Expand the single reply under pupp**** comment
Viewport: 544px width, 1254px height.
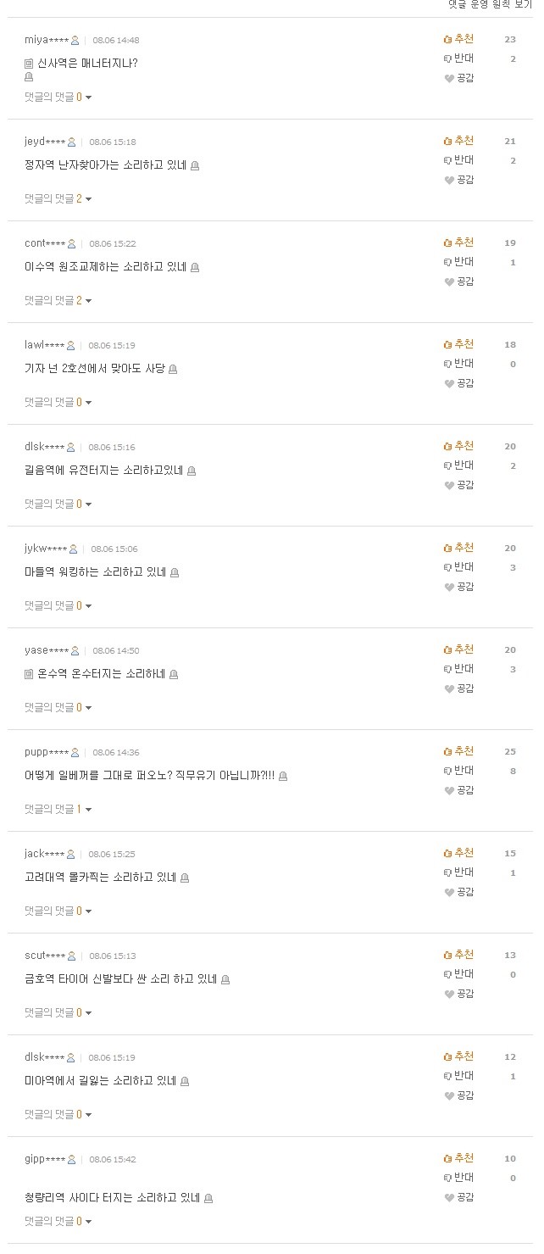pos(58,809)
